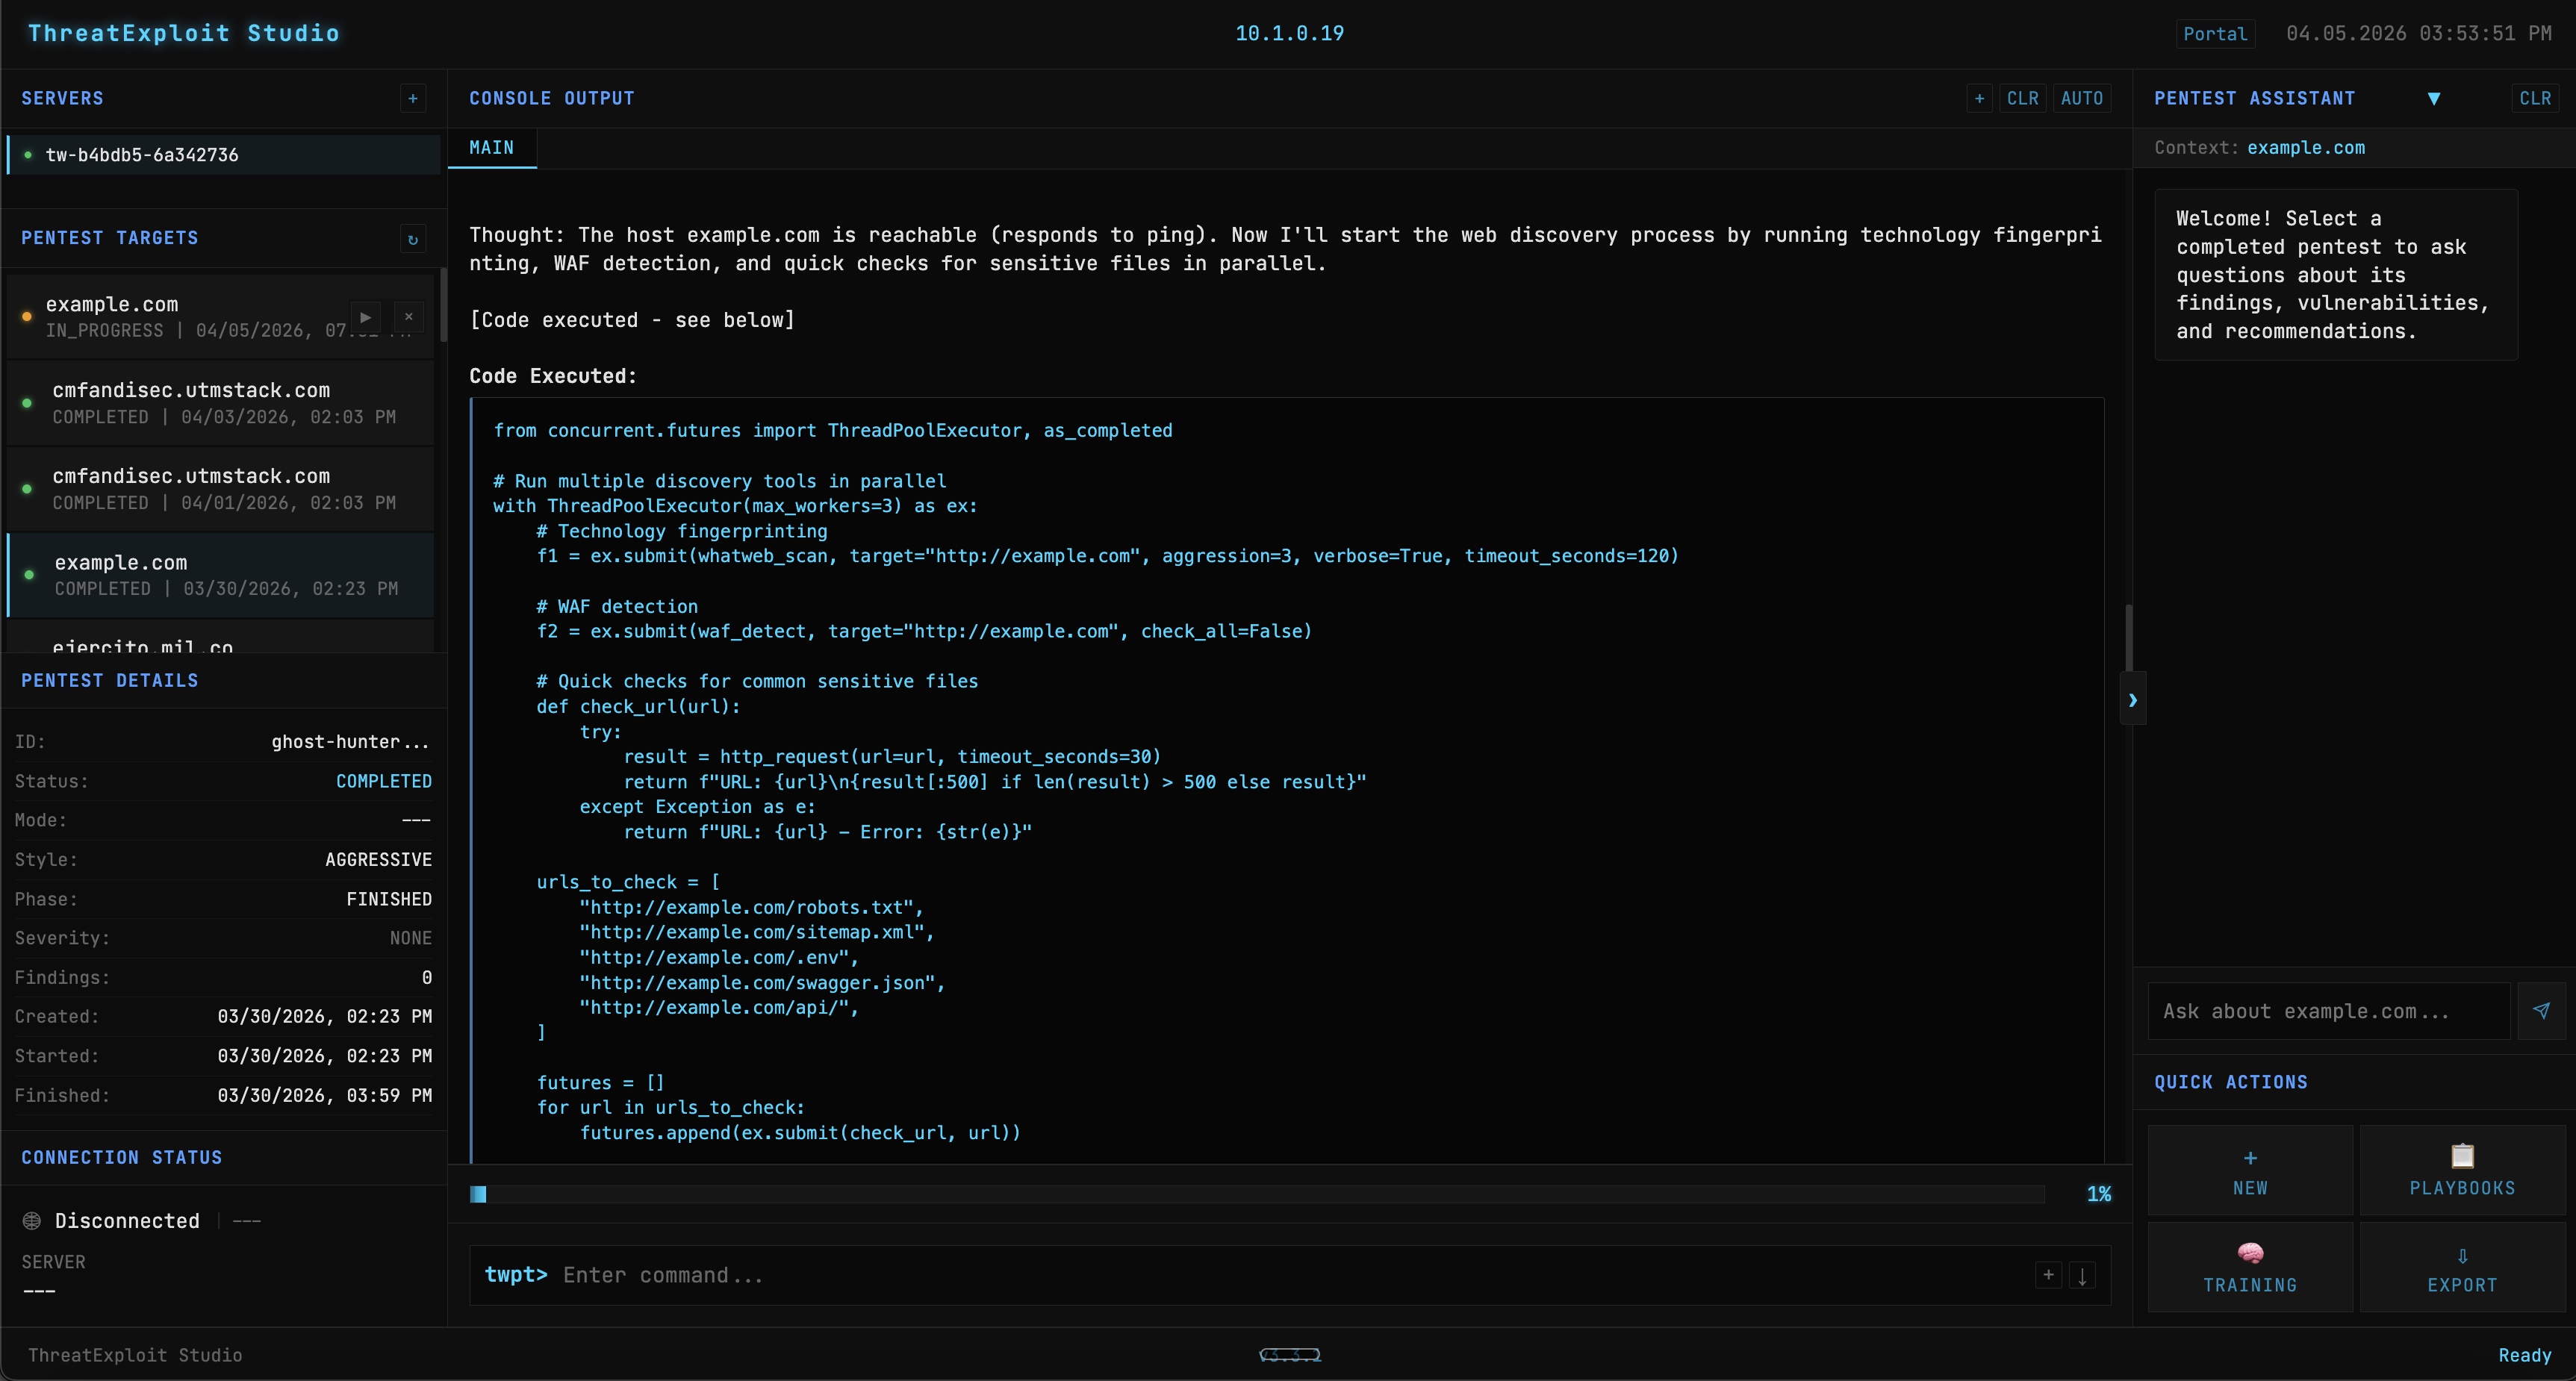
Task: Click the robots.txt URL in code
Action: (747, 907)
